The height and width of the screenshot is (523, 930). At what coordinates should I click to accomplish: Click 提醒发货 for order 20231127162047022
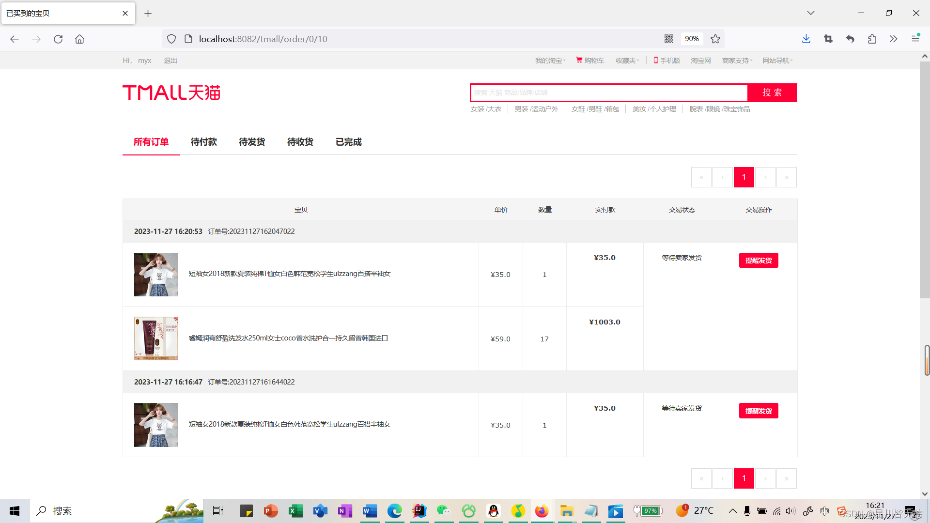[759, 261]
